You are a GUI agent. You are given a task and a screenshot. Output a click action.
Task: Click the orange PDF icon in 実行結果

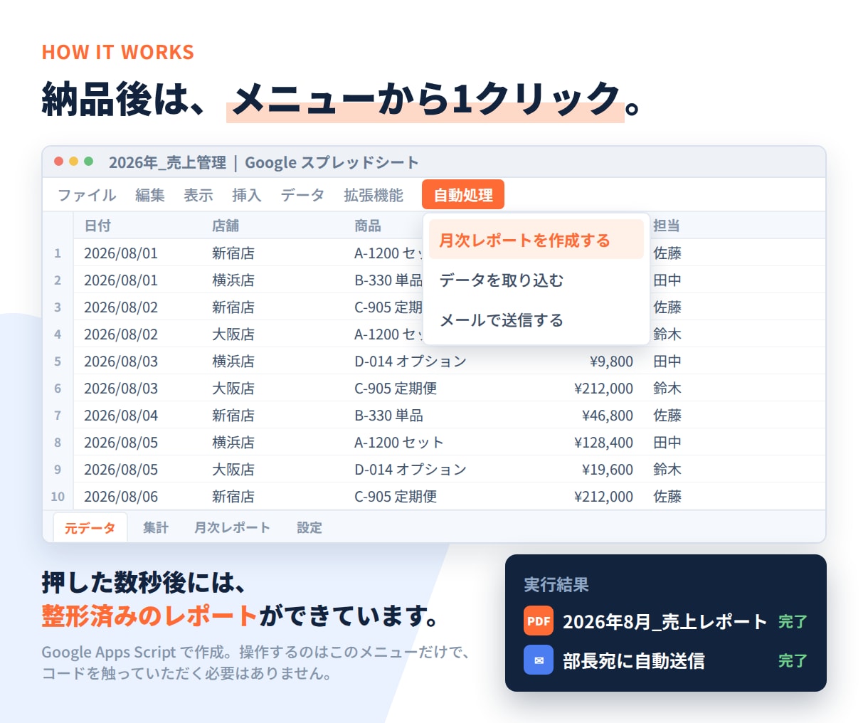pos(539,621)
